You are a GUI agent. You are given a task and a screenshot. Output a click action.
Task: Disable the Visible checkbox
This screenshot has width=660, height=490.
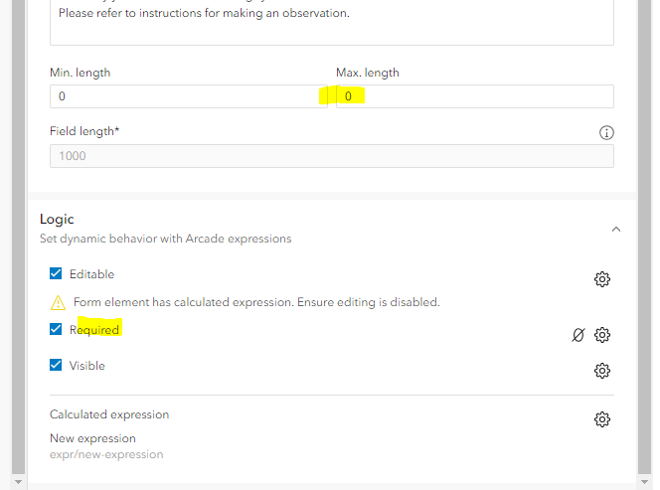(x=57, y=366)
